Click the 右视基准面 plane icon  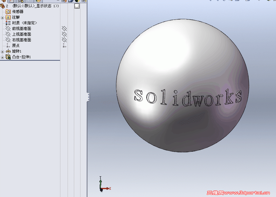pos(8,40)
